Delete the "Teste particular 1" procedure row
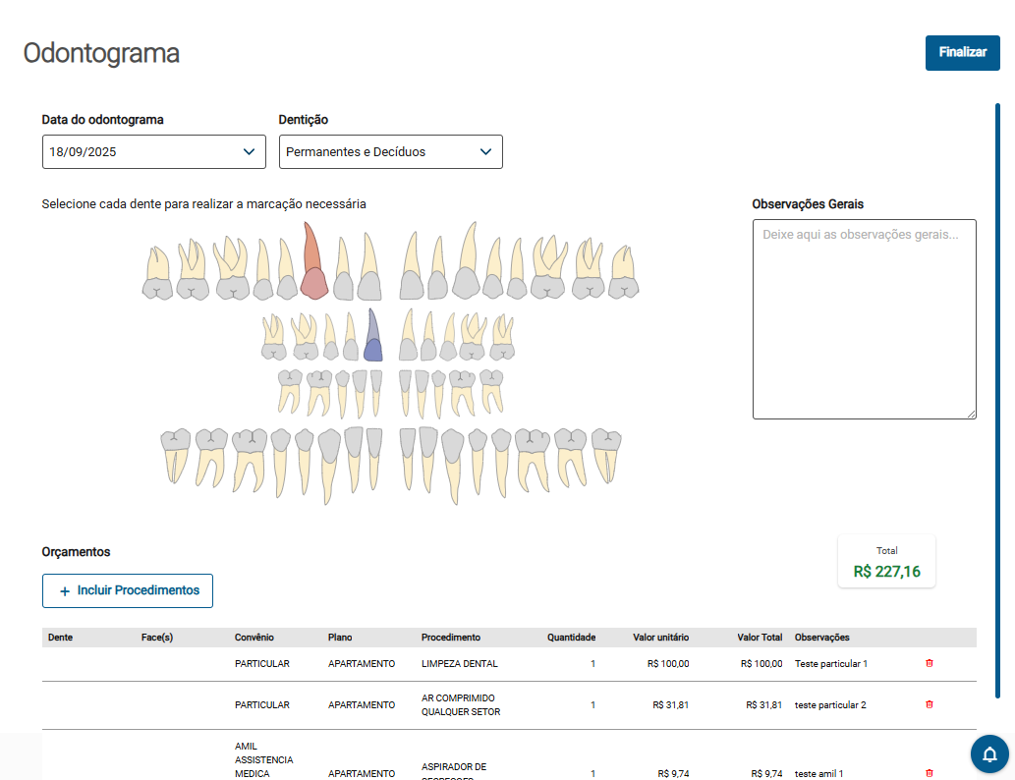Viewport: 1015px width, 780px height. [x=930, y=663]
